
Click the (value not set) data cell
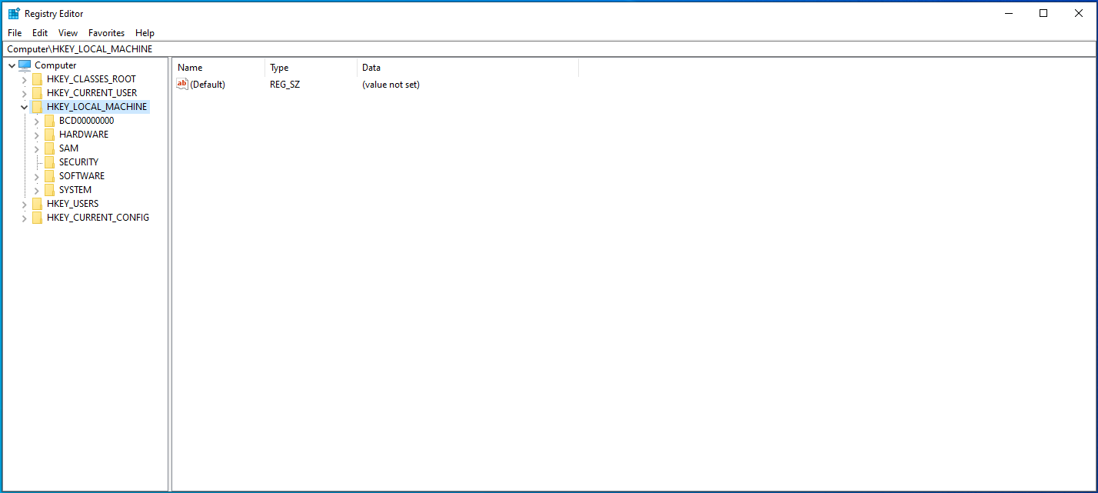coord(391,85)
